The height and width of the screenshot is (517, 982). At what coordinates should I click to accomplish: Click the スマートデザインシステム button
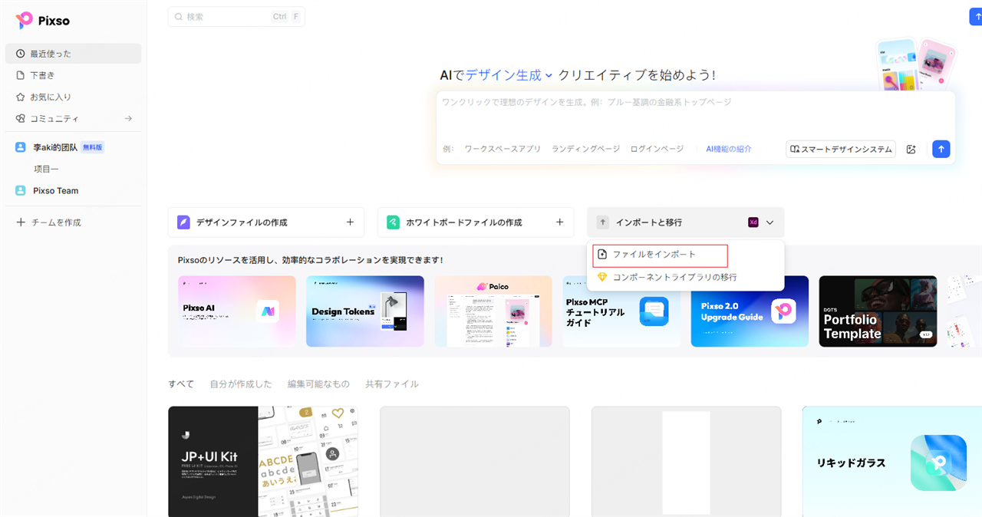point(841,149)
